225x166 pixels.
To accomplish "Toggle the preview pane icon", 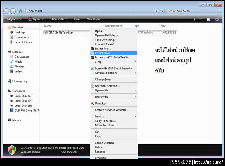I will (x=208, y=19).
